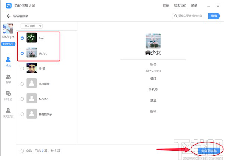
Task: Open the 注册 register menu item
Action: pyautogui.click(x=166, y=6)
